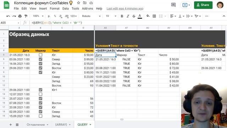Viewport: 227px width, 128px height.
Task: Click the present-to-meeting icon
Action: [x=185, y=5]
